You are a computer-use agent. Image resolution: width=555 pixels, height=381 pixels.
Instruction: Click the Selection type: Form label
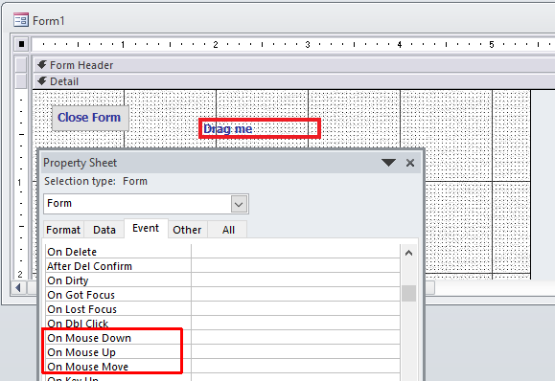coord(96,181)
